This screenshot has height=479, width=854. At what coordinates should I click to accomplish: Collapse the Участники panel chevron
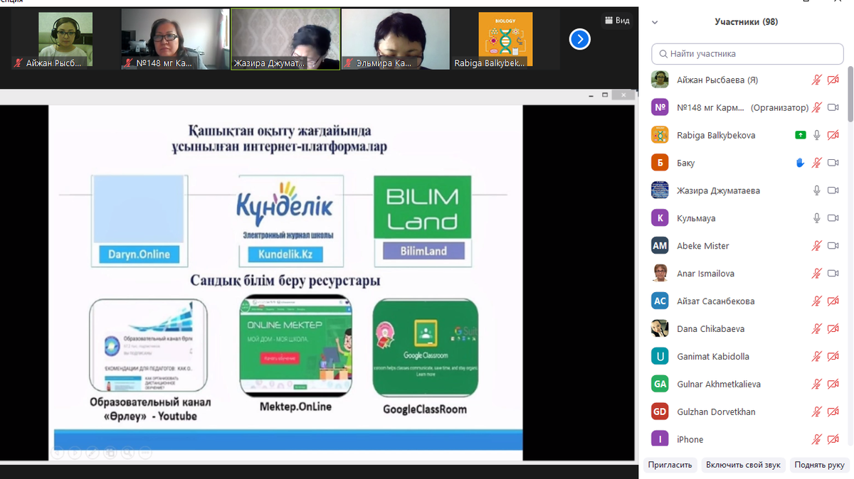(x=655, y=23)
